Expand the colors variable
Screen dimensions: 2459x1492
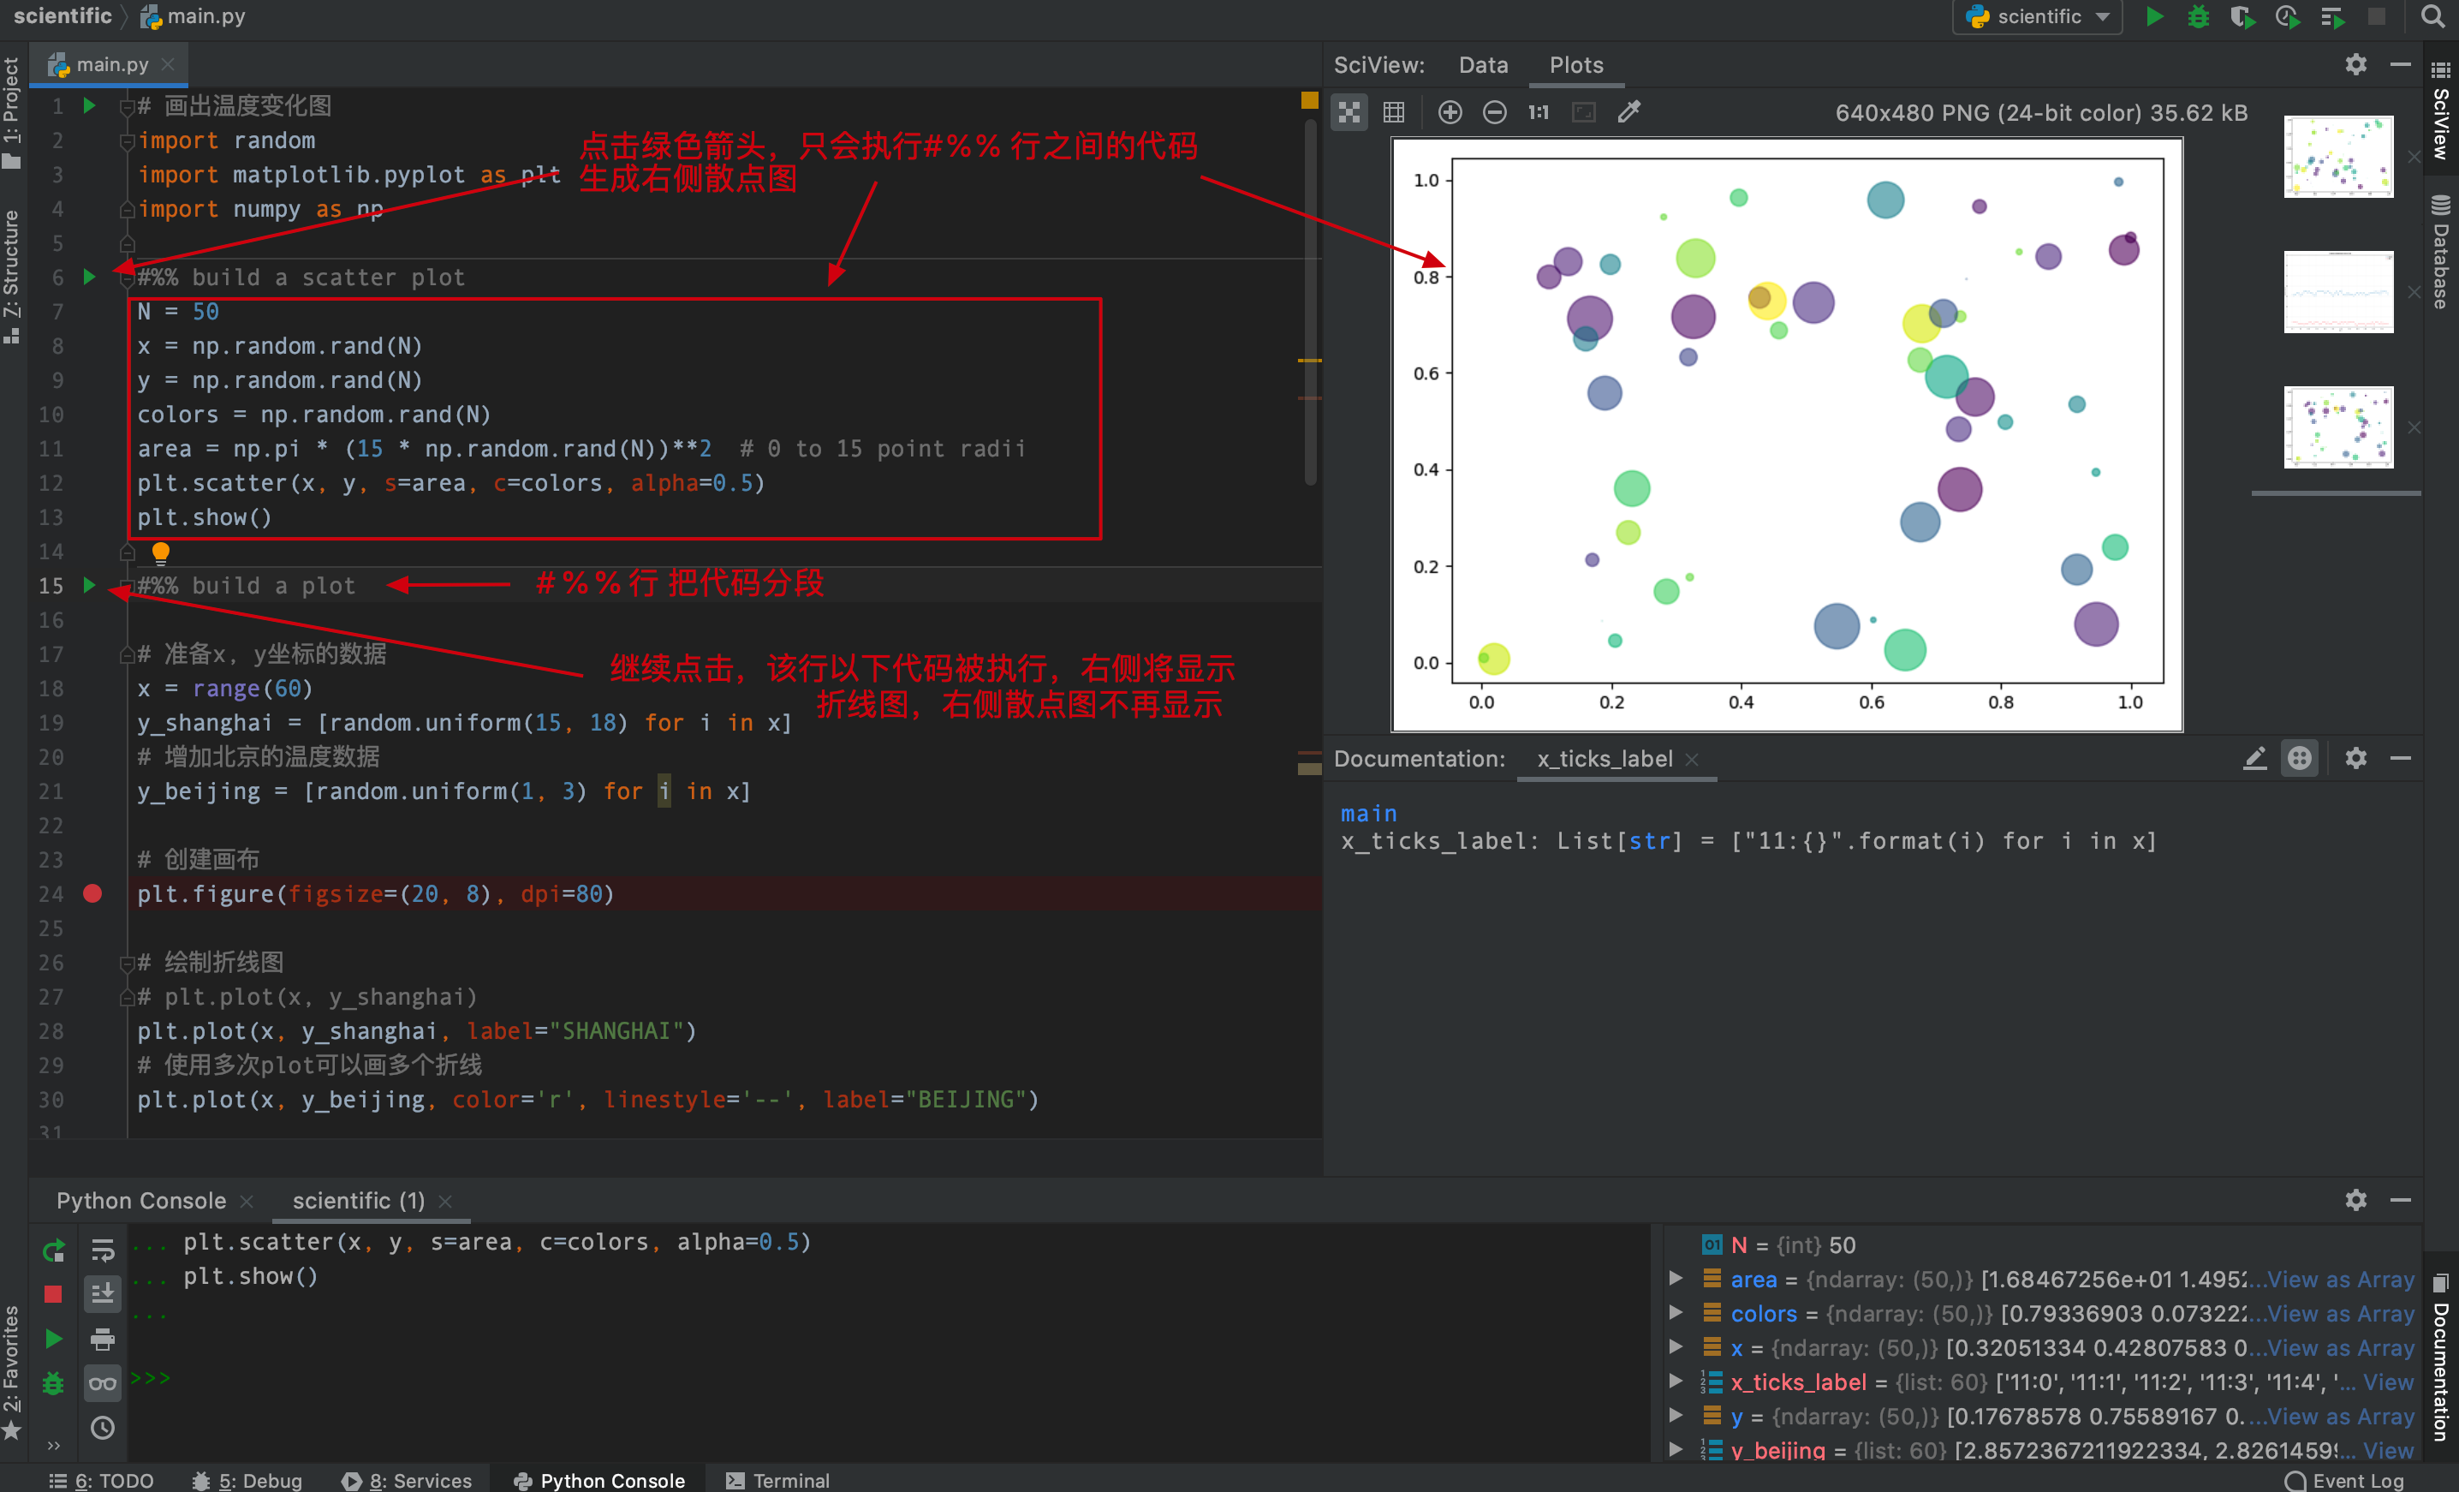[x=1676, y=1312]
